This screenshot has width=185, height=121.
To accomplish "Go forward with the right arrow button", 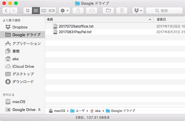I will pos(14,11).
